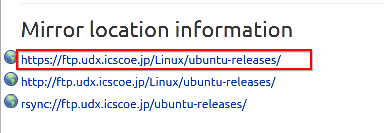Click the globe icon beside the rsync mirror
The height and width of the screenshot is (133, 384).
point(11,101)
